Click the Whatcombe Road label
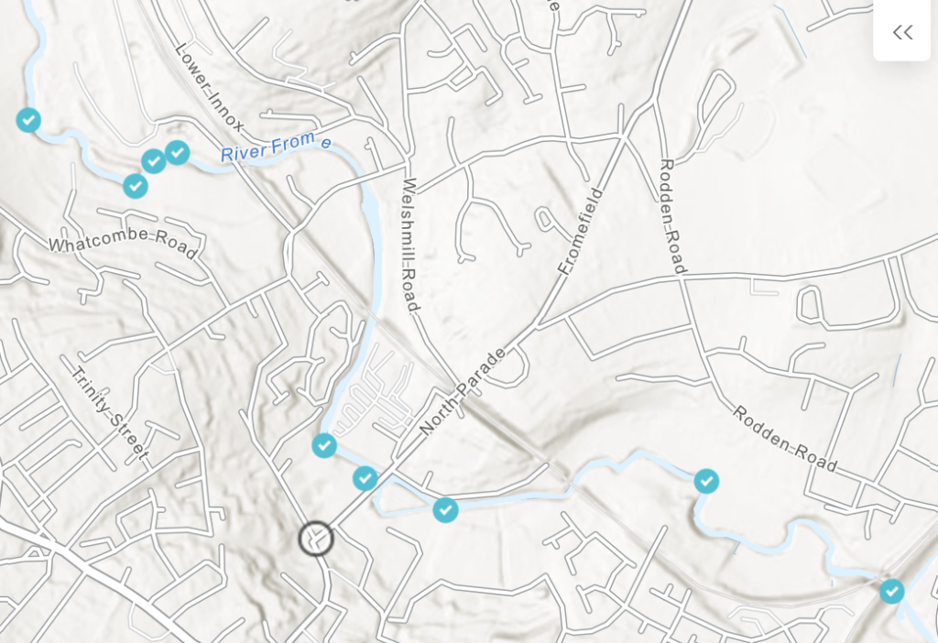The image size is (938, 643). pyautogui.click(x=123, y=244)
